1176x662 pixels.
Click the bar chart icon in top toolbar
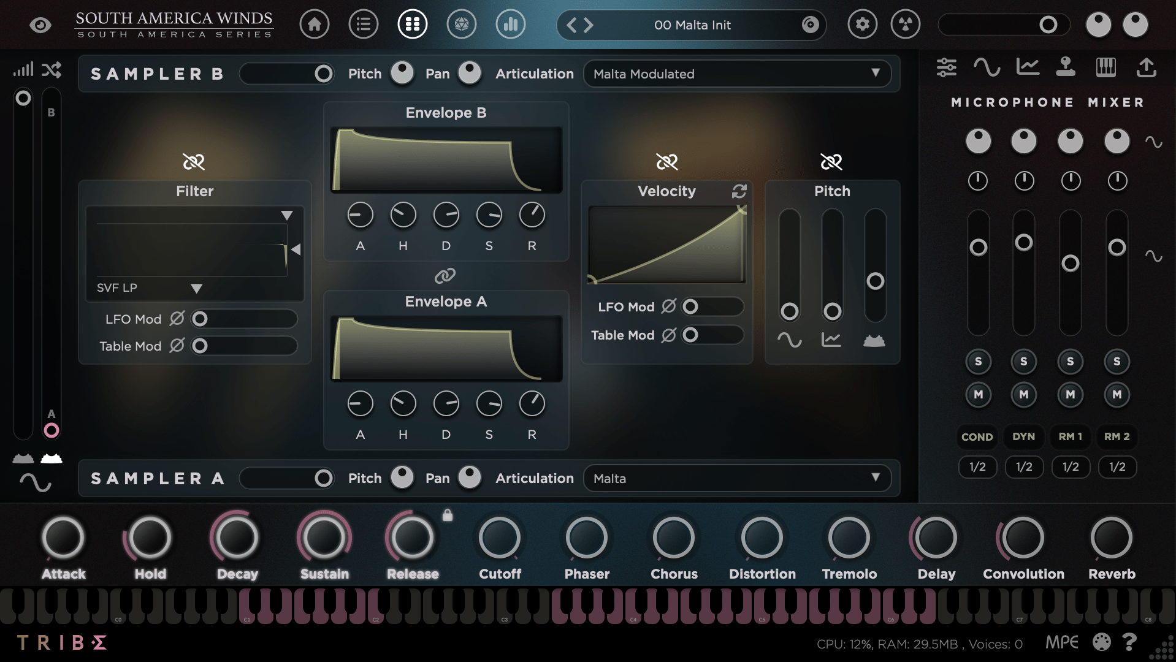coord(510,25)
